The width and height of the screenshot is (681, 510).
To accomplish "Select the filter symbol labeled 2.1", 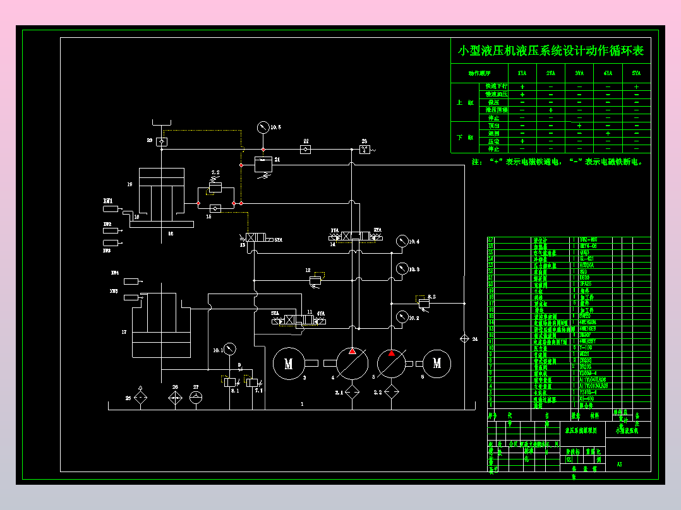I will [353, 392].
